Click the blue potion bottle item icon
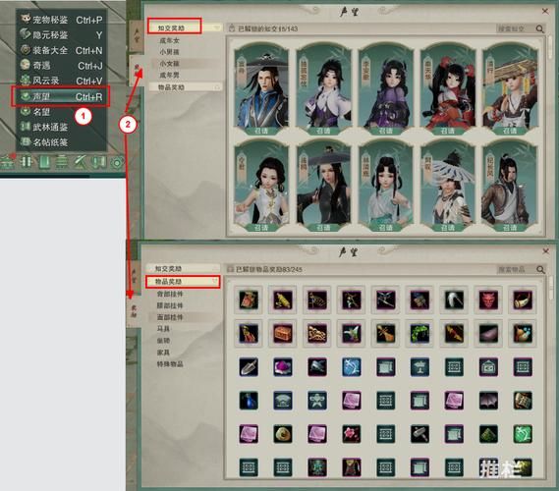559x491 pixels. point(249,401)
